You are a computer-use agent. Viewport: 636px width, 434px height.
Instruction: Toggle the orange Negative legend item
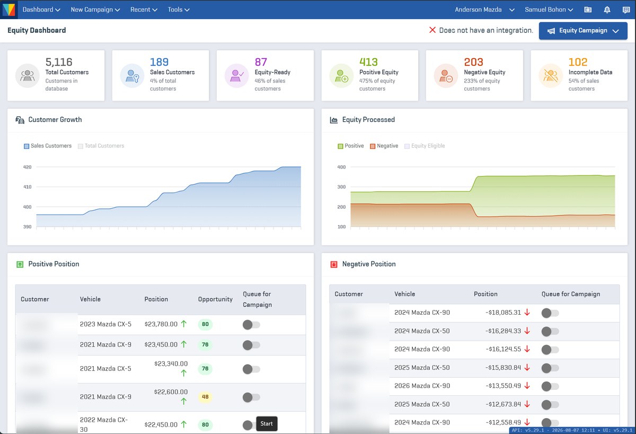click(384, 146)
